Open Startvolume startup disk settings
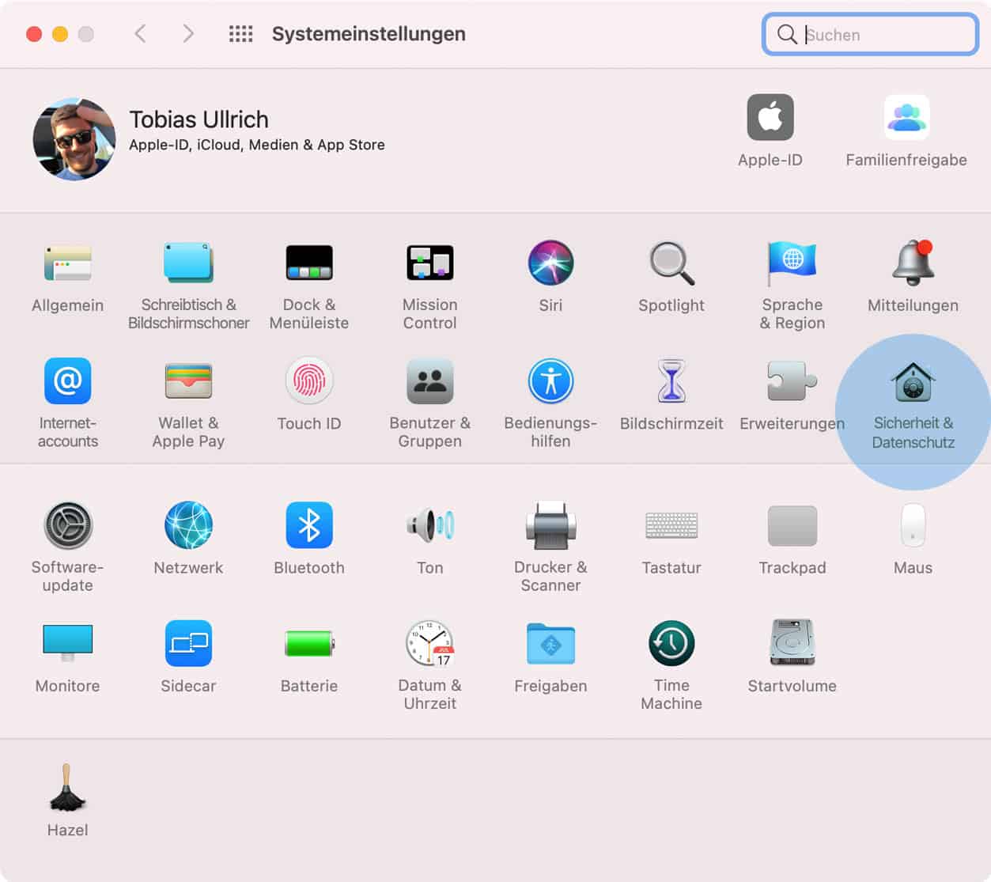The height and width of the screenshot is (882, 991). [792, 643]
